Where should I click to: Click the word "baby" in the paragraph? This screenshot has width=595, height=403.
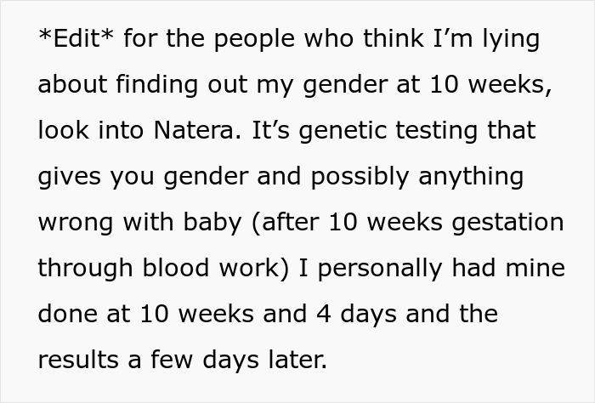pos(212,224)
